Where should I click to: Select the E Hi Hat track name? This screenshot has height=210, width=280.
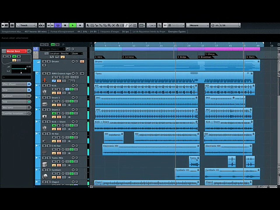click(x=56, y=146)
